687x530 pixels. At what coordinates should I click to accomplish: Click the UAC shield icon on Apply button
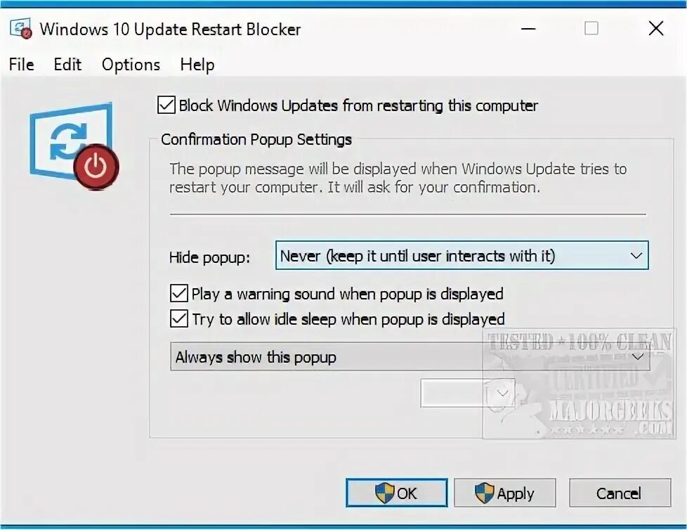coord(484,493)
